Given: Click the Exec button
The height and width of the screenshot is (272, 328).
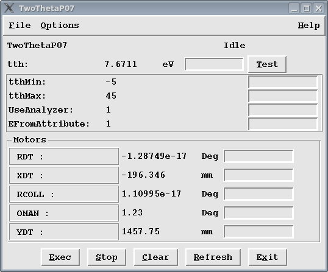Looking at the screenshot, I should (x=60, y=257).
